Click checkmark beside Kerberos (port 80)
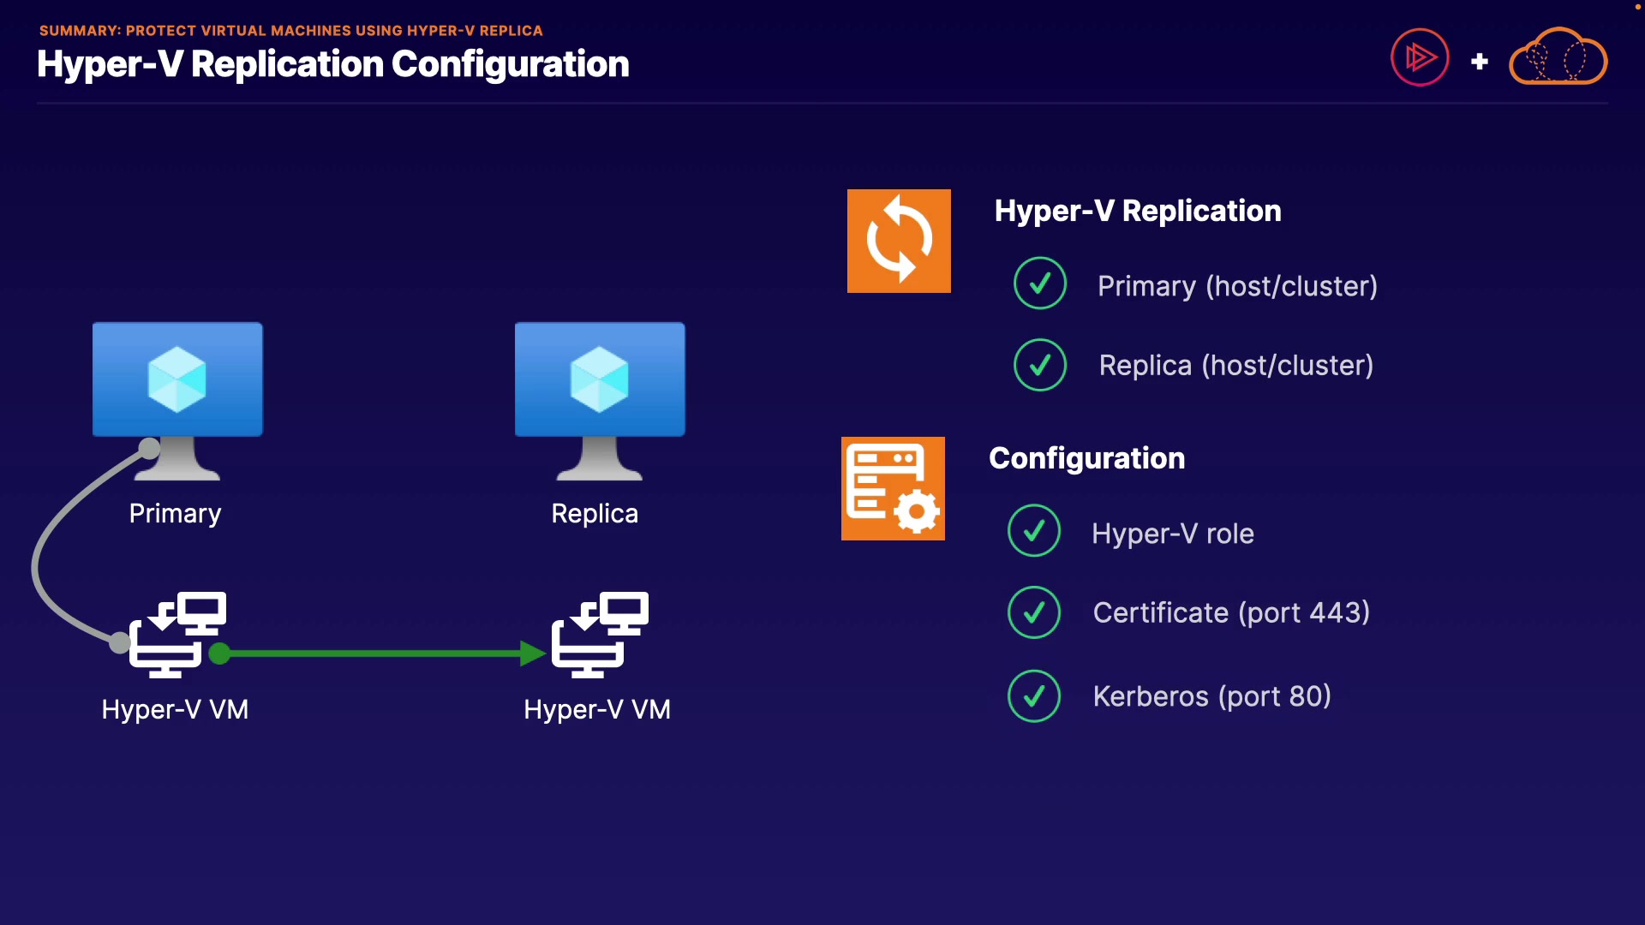The width and height of the screenshot is (1645, 925). tap(1034, 695)
